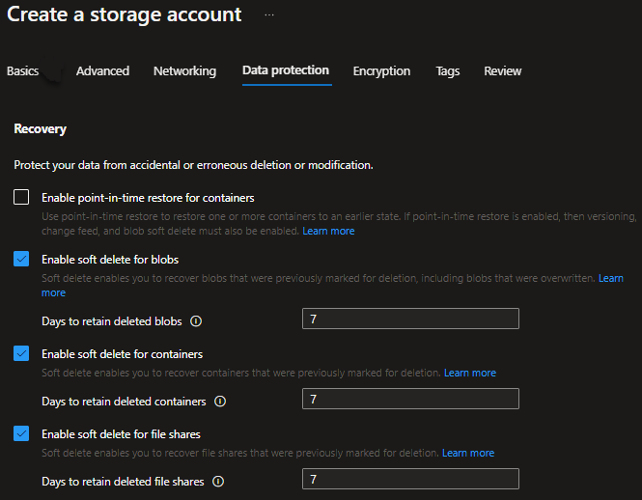Viewport: 642px width, 500px height.
Task: Disable soft delete for containers checkbox
Action: coord(21,353)
